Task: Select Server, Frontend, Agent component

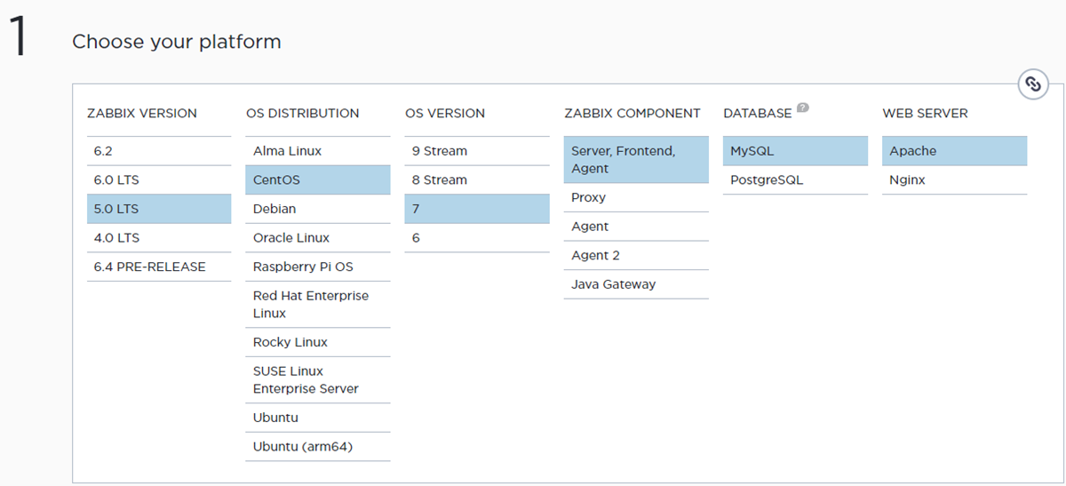Action: [x=636, y=160]
